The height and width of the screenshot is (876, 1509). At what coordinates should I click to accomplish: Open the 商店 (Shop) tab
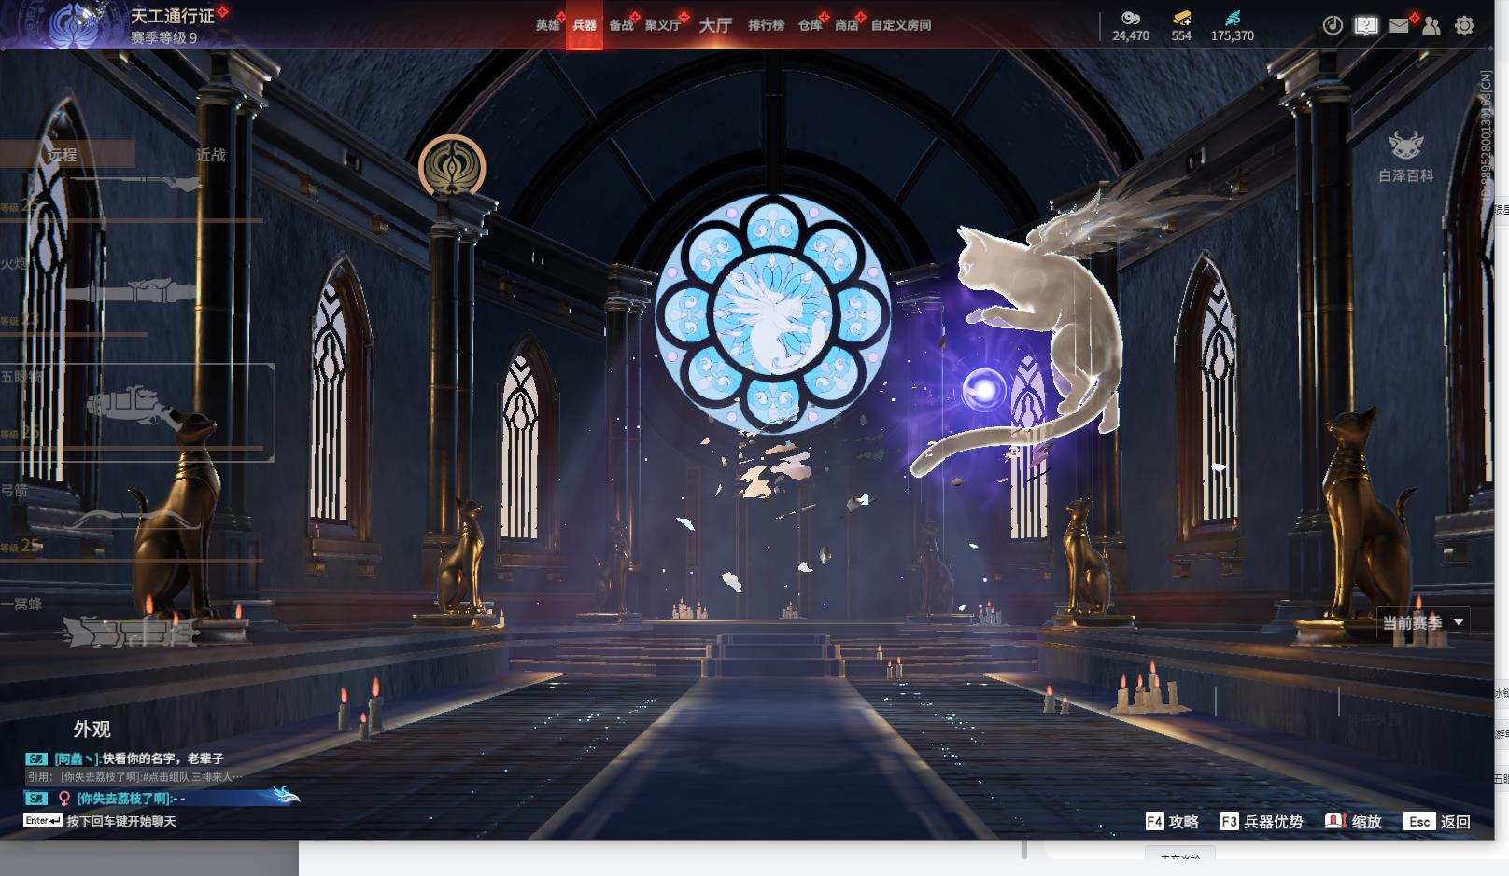pos(847,25)
